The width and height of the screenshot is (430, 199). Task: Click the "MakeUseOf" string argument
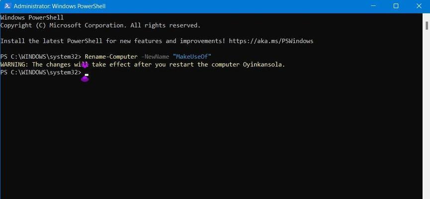point(192,57)
